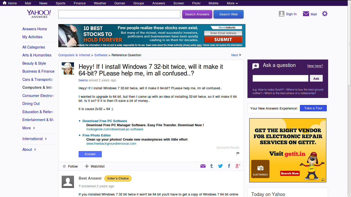Click the Ask a question text field
This screenshot has height=197, width=351.
tap(280, 78)
